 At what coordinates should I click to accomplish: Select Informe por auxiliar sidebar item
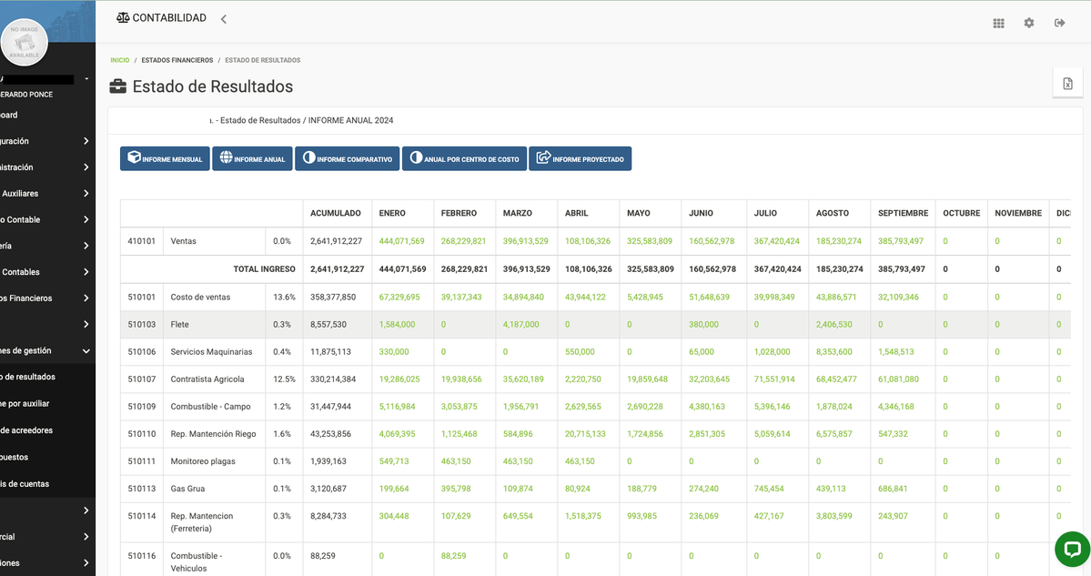coord(25,403)
